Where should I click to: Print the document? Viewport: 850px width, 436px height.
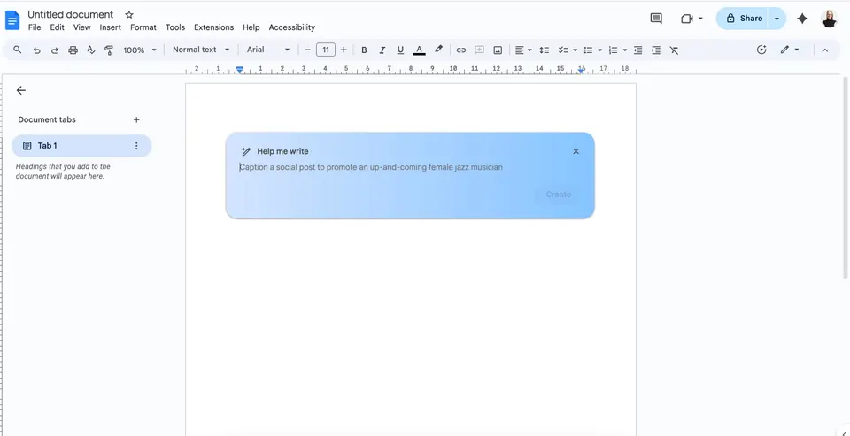[73, 50]
